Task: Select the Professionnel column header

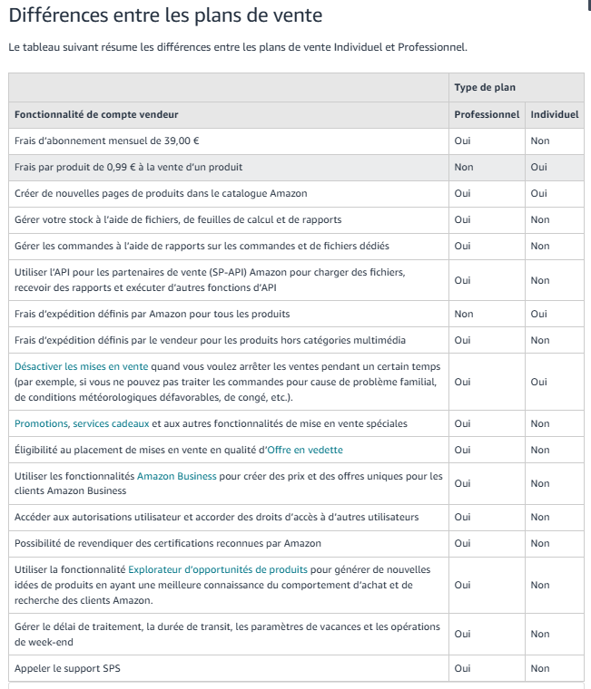Action: pyautogui.click(x=487, y=115)
